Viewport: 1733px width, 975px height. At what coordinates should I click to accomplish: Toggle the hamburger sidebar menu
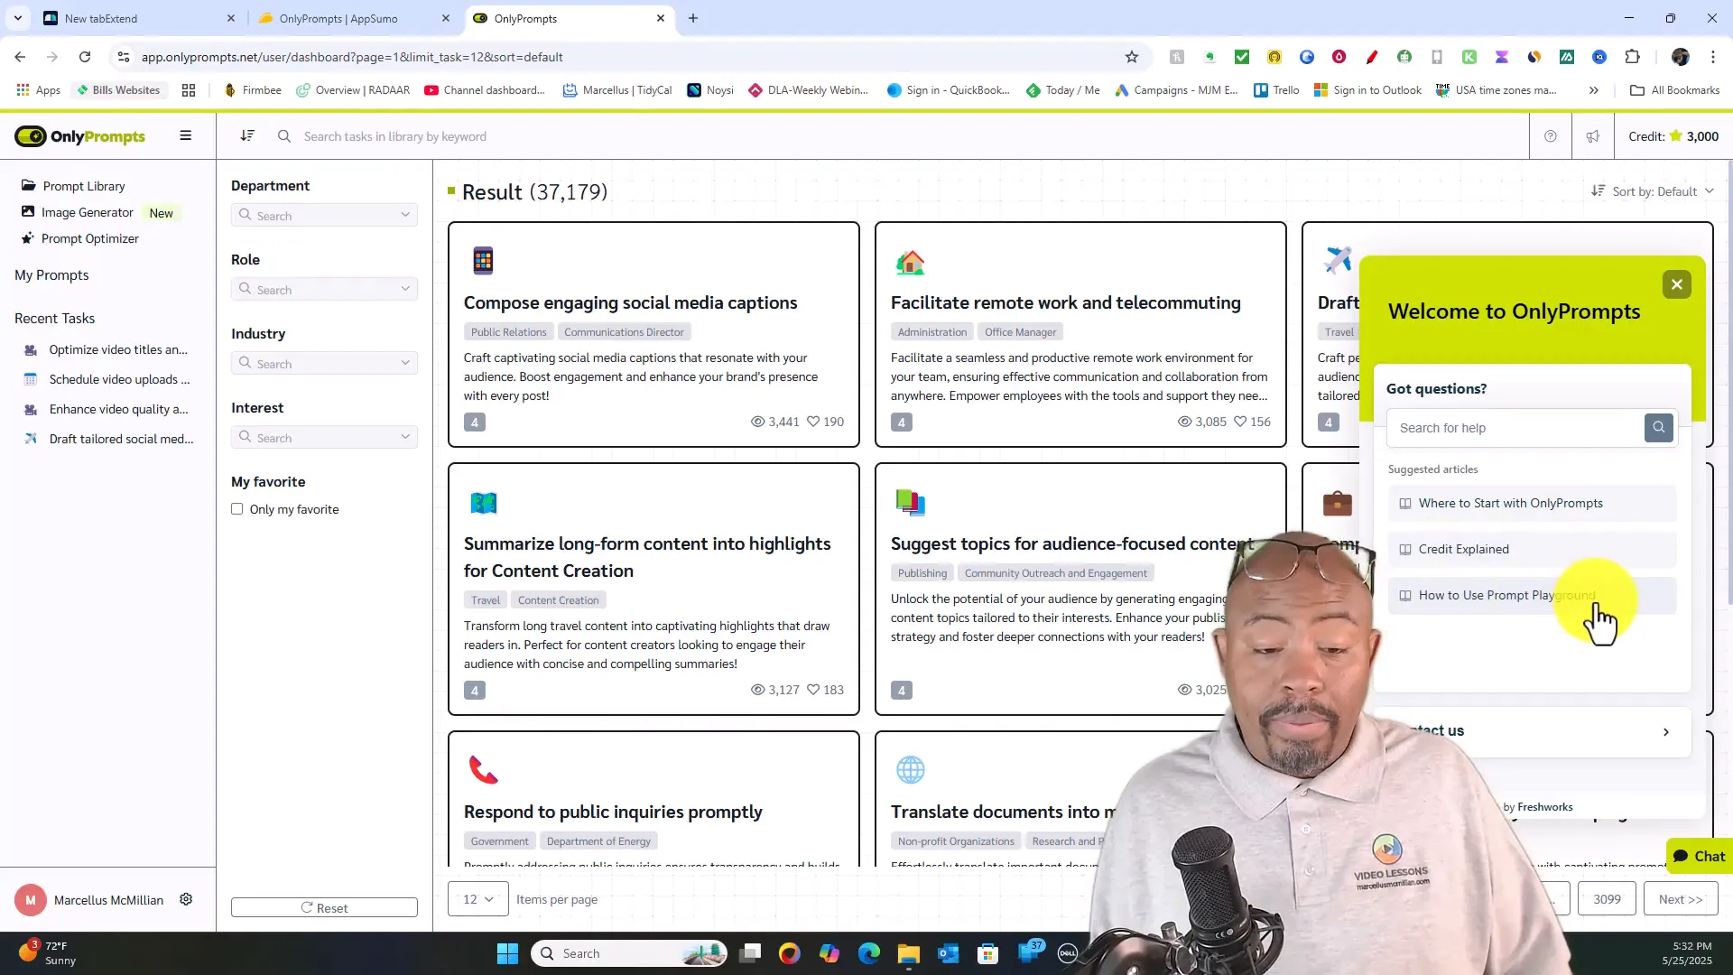[x=185, y=136]
